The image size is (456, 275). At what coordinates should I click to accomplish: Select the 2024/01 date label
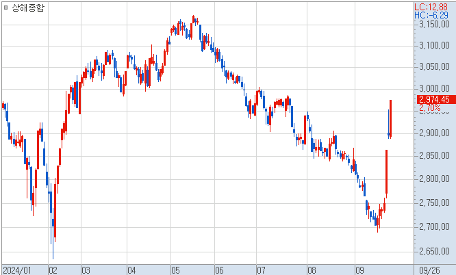tap(18, 269)
